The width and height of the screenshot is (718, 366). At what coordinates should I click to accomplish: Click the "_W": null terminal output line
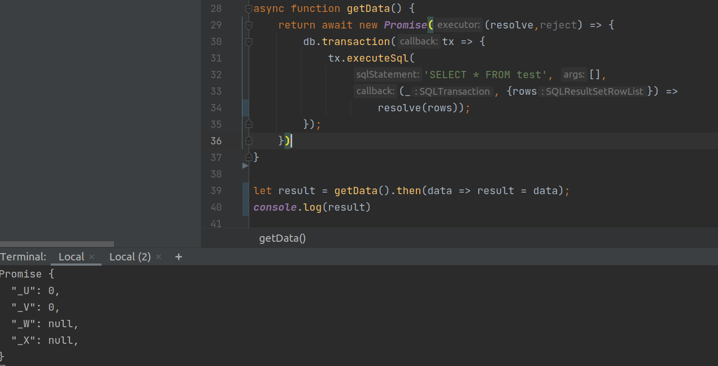click(45, 324)
